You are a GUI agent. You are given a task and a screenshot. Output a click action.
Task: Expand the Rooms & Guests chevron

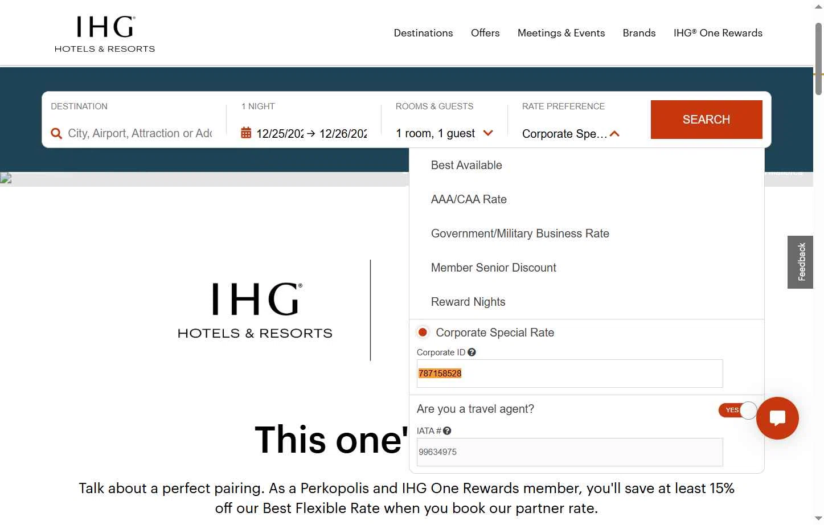[488, 133]
